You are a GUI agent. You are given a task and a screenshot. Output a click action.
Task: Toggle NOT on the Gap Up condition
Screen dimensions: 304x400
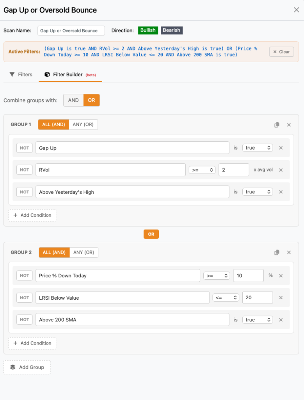tap(24, 148)
